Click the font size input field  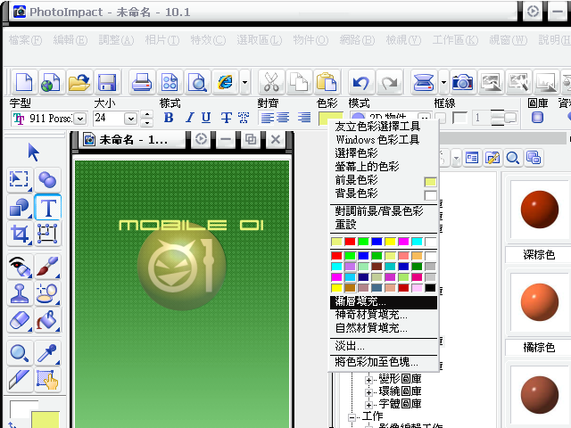click(x=109, y=119)
